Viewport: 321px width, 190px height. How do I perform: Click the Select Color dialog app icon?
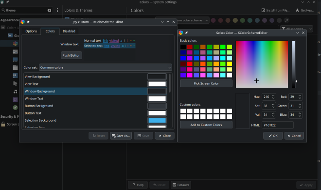pos(181,32)
